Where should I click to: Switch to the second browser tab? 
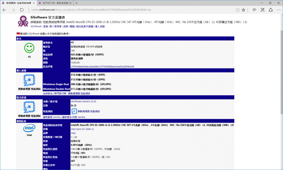point(55,3)
